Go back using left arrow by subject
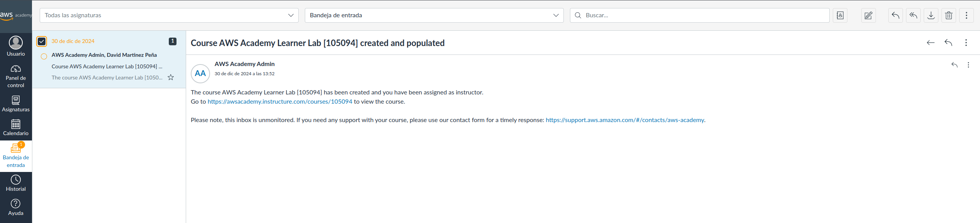980x223 pixels. [x=930, y=43]
